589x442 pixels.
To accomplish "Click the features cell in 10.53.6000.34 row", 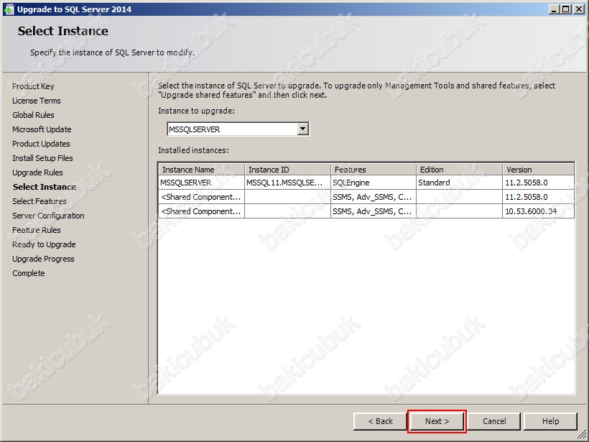I will tap(374, 211).
